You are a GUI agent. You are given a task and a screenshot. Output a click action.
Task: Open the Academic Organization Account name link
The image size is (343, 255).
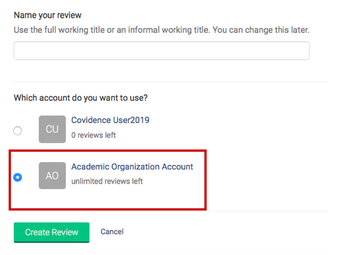(132, 166)
